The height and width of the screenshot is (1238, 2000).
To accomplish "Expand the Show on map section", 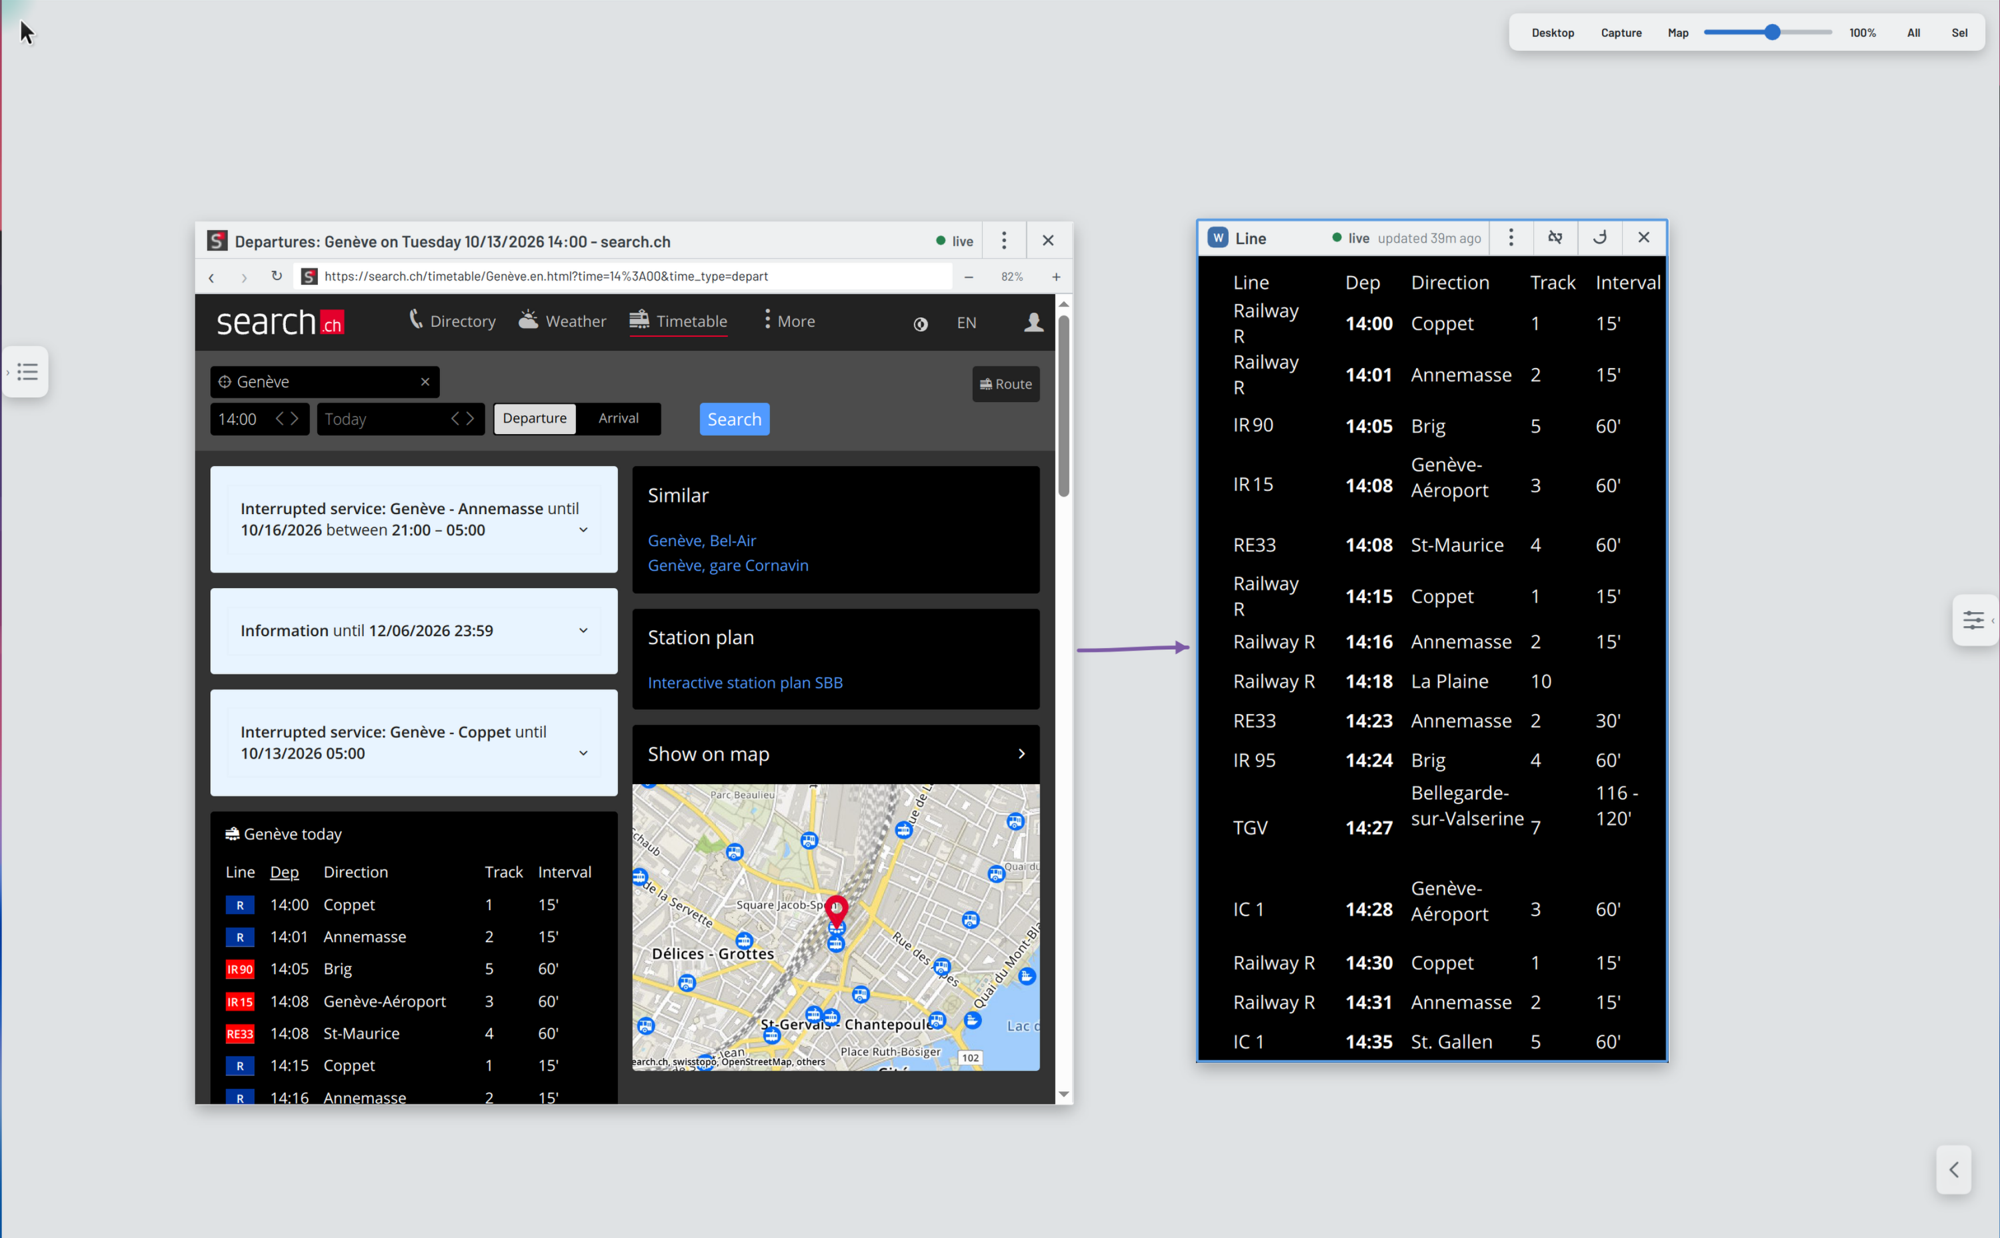I will pyautogui.click(x=835, y=754).
